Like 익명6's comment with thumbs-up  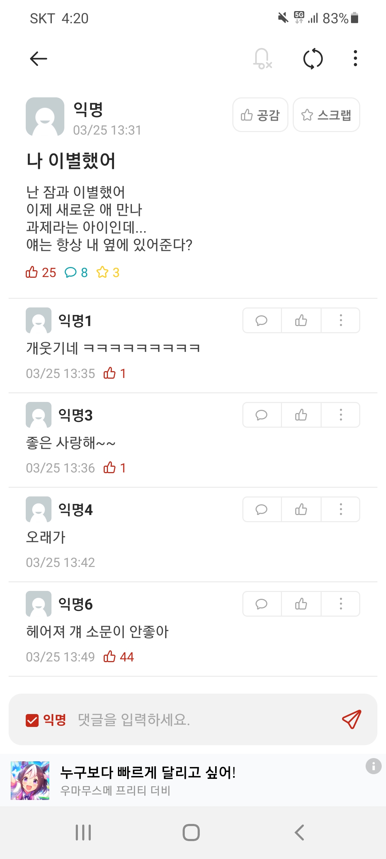point(301,604)
